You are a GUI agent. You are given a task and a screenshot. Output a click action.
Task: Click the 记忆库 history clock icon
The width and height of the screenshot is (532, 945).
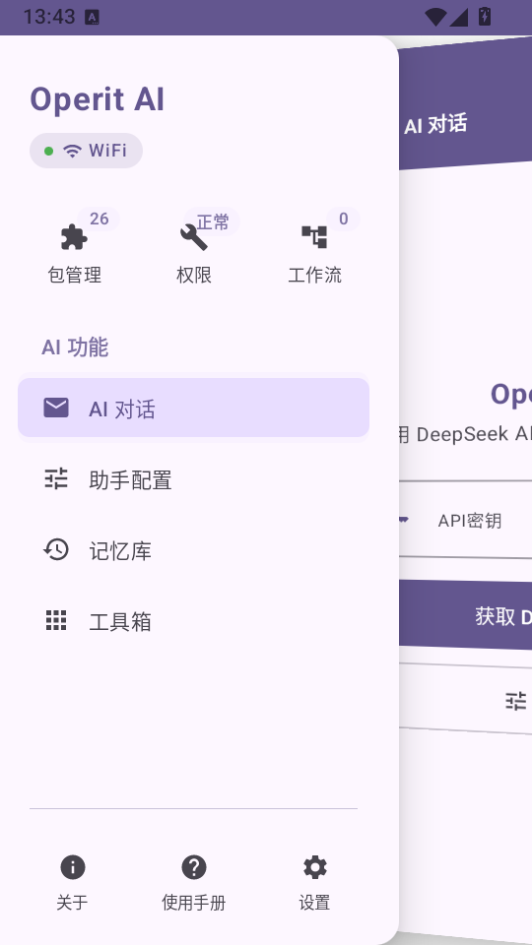[56, 549]
